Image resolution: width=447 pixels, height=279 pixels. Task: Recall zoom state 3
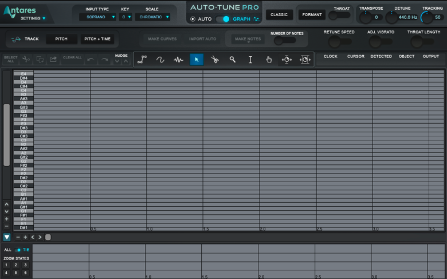pyautogui.click(x=25, y=265)
